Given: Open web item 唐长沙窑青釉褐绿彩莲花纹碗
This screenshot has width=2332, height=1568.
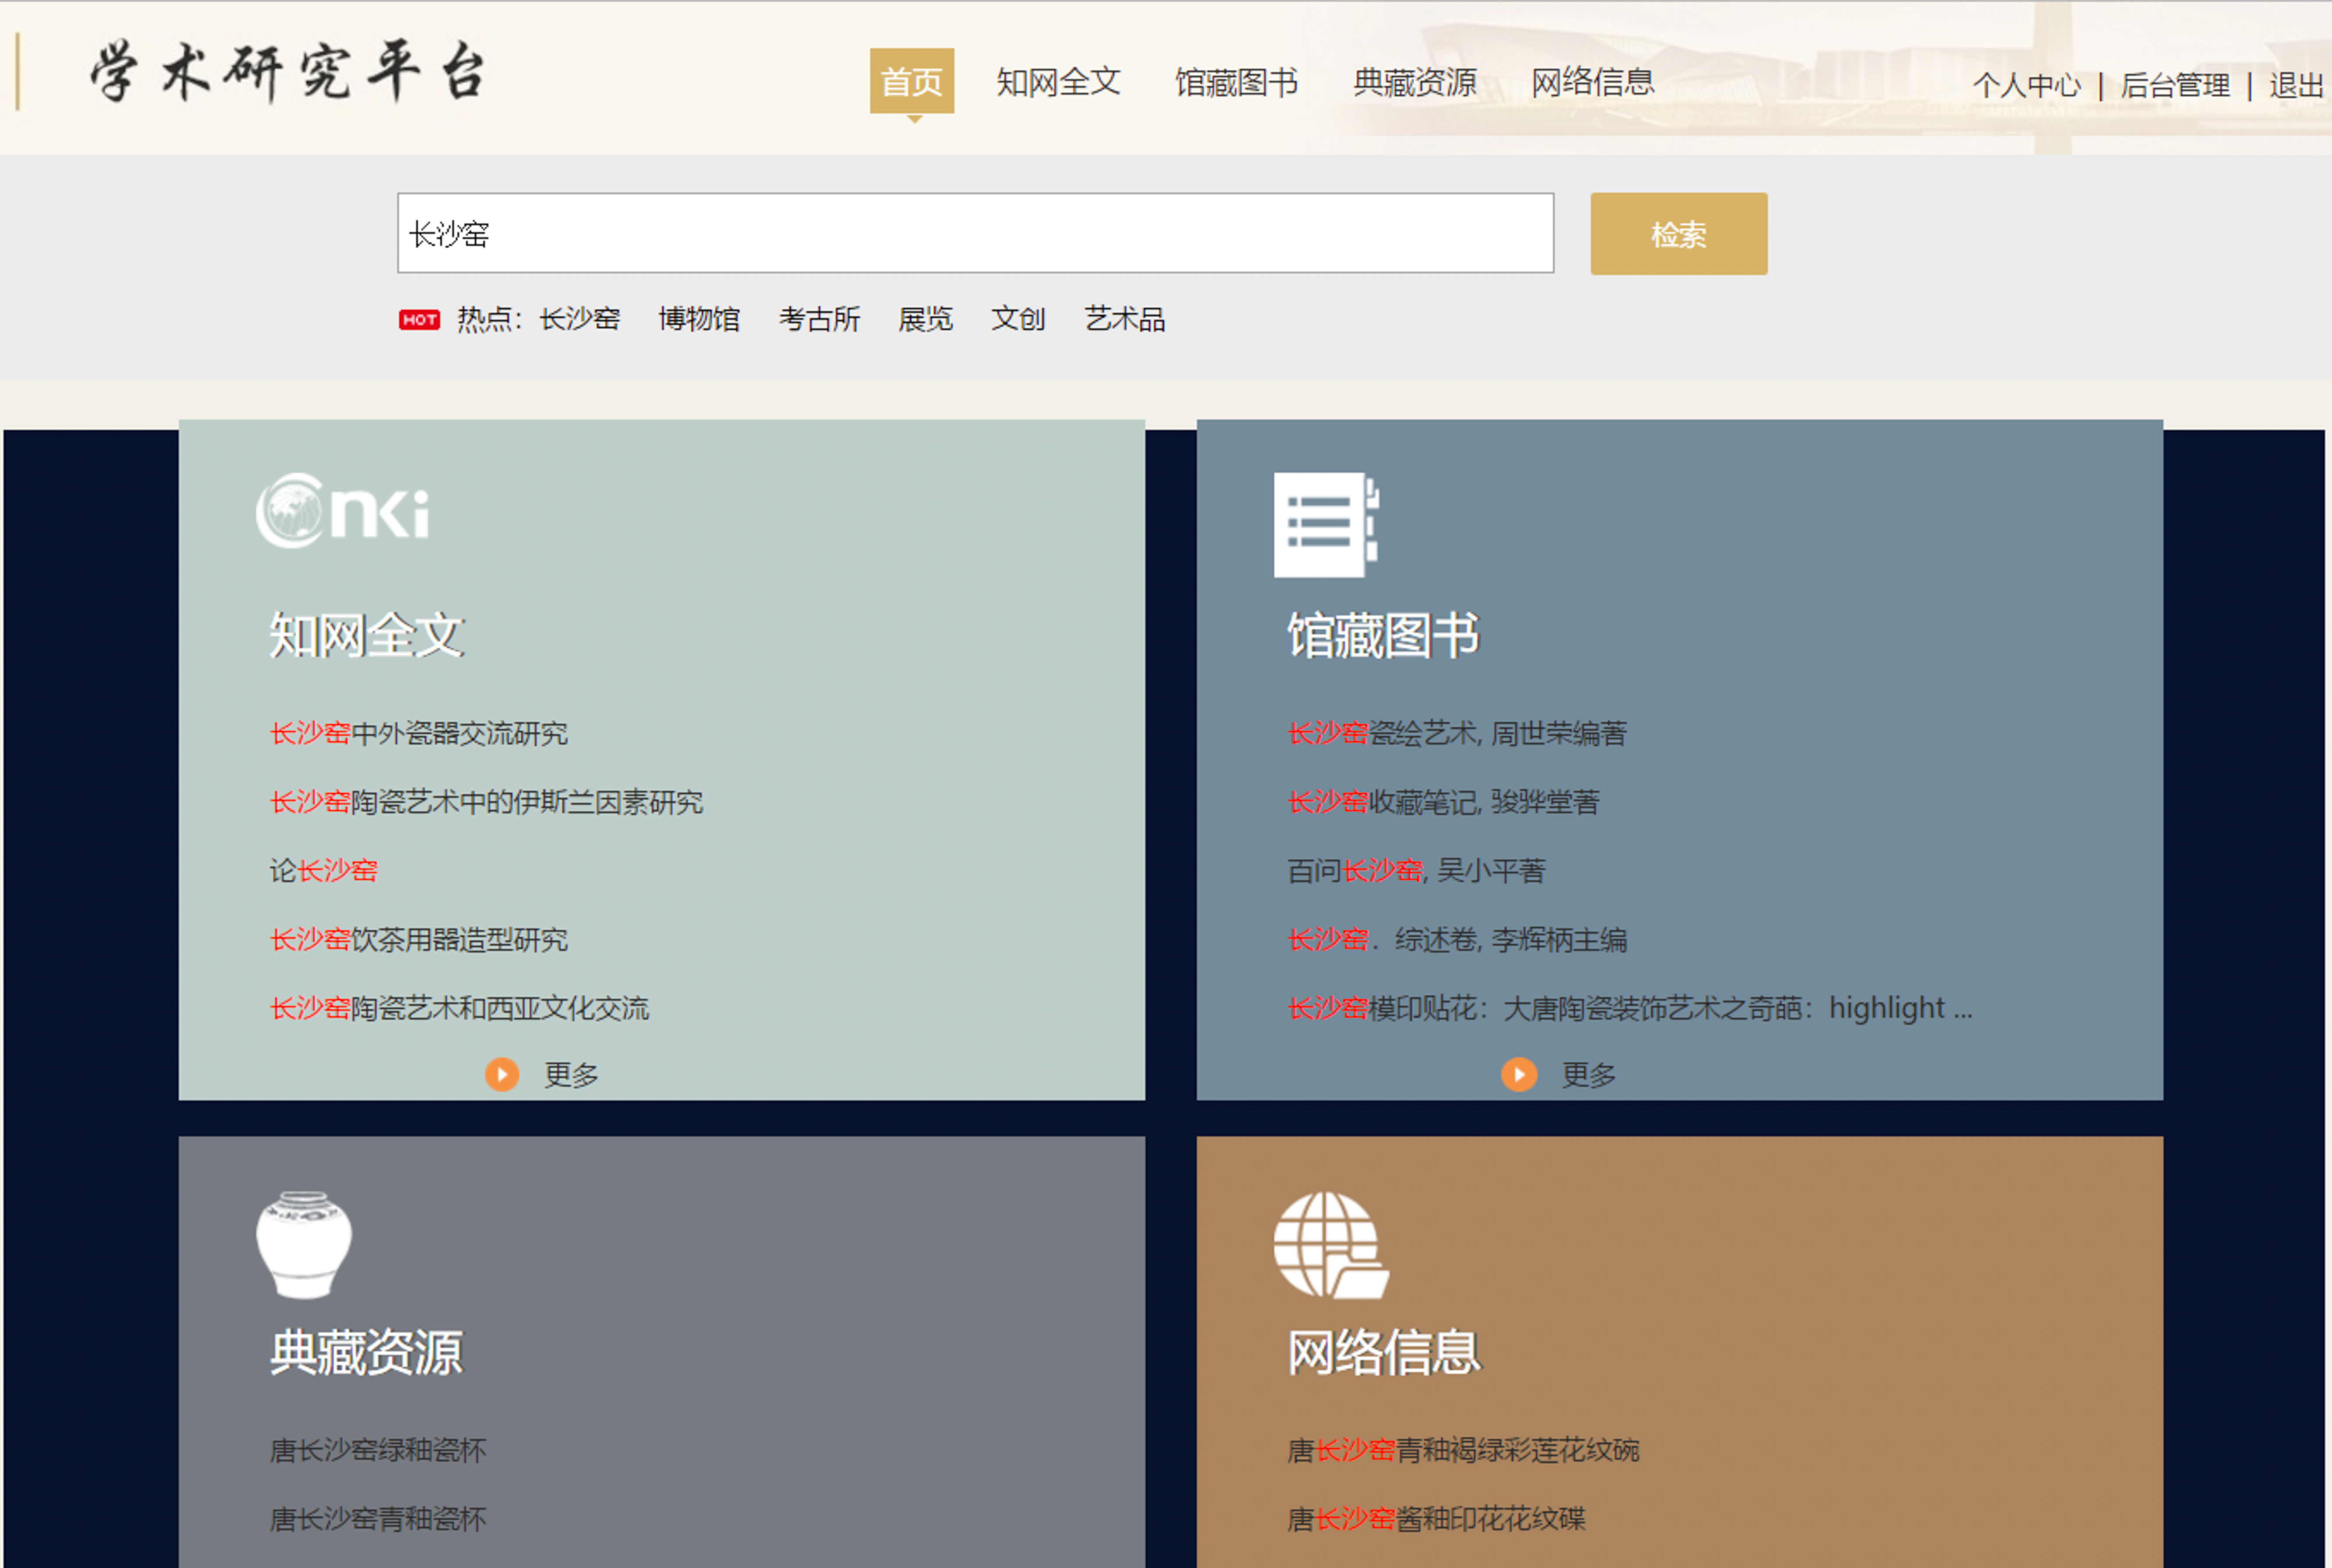Looking at the screenshot, I should [x=1464, y=1451].
